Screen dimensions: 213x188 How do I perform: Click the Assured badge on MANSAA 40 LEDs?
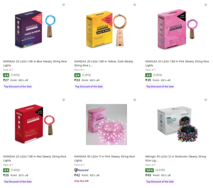click(81, 170)
